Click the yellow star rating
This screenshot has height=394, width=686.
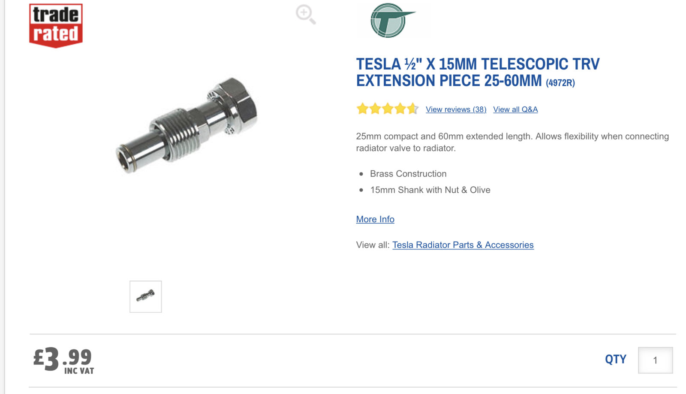(x=387, y=109)
